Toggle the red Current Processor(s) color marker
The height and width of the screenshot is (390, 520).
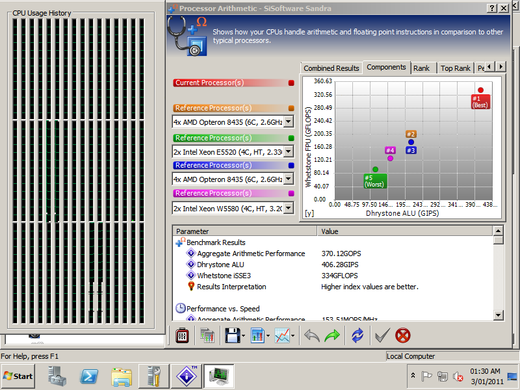[x=291, y=83]
